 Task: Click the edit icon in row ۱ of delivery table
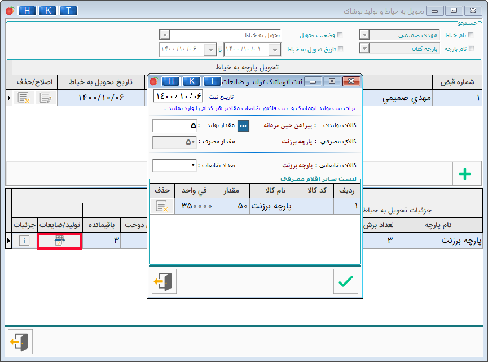pyautogui.click(x=46, y=98)
